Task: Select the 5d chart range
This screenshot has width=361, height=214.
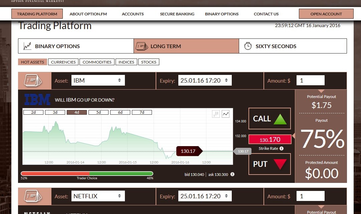Action: (99, 112)
